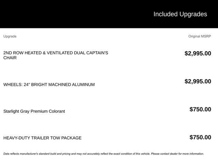
Task: Open the 24" Bright Machined Aluminum wheels upgrade
Action: coord(49,84)
